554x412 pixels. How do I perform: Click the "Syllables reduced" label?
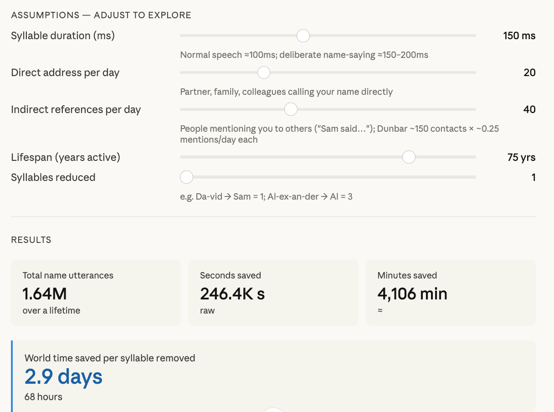53,177
